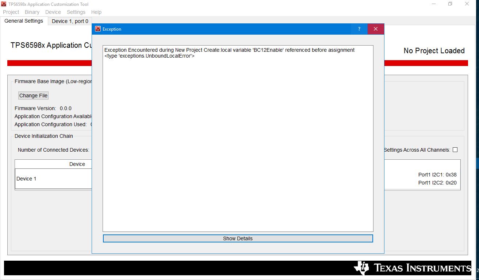Click the Texas Instruments logo
This screenshot has width=479, height=280.
pos(413,268)
